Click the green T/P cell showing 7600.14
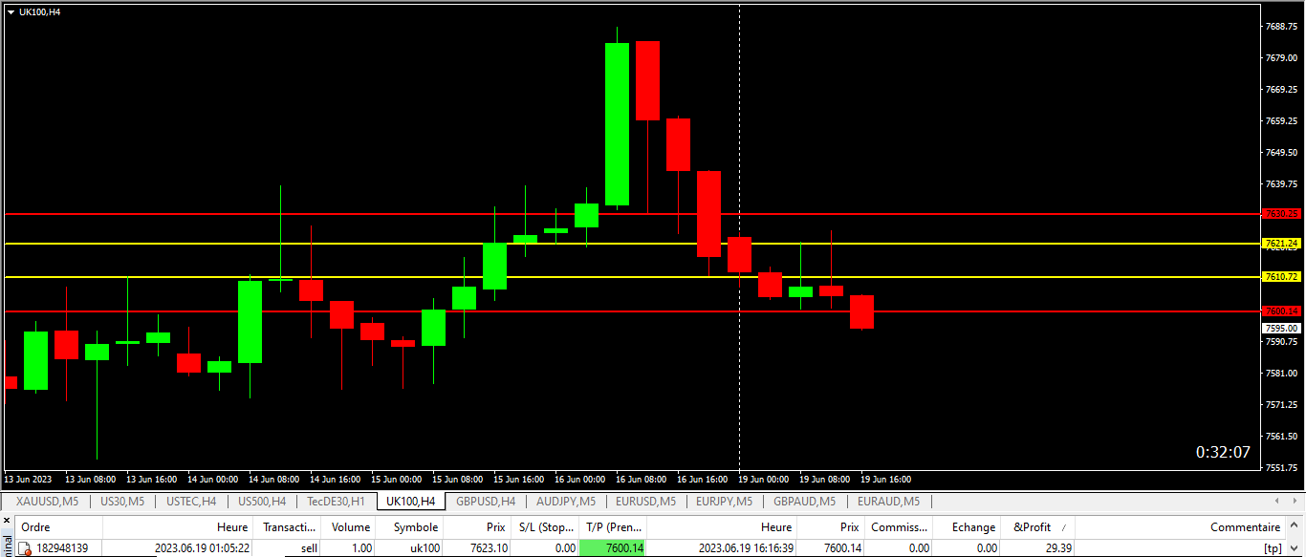 (613, 548)
